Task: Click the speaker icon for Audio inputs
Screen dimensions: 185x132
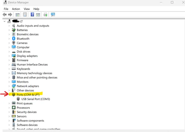Action: click(x=14, y=26)
